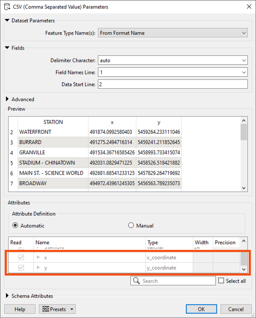
Task: Expand the x attribute row arrow
Action: (38, 257)
